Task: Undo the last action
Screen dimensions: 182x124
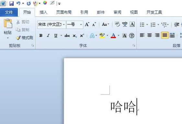Action: pyautogui.click(x=18, y=3)
